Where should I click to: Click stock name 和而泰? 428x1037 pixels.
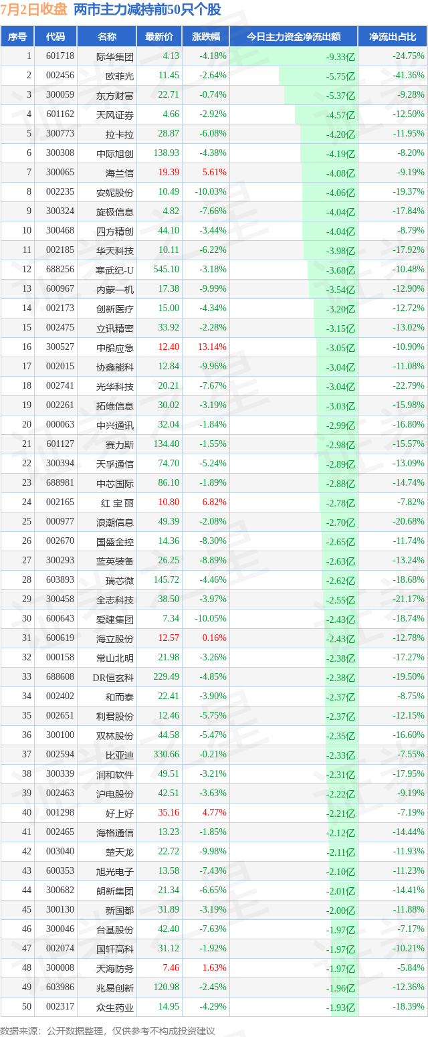pos(120,696)
